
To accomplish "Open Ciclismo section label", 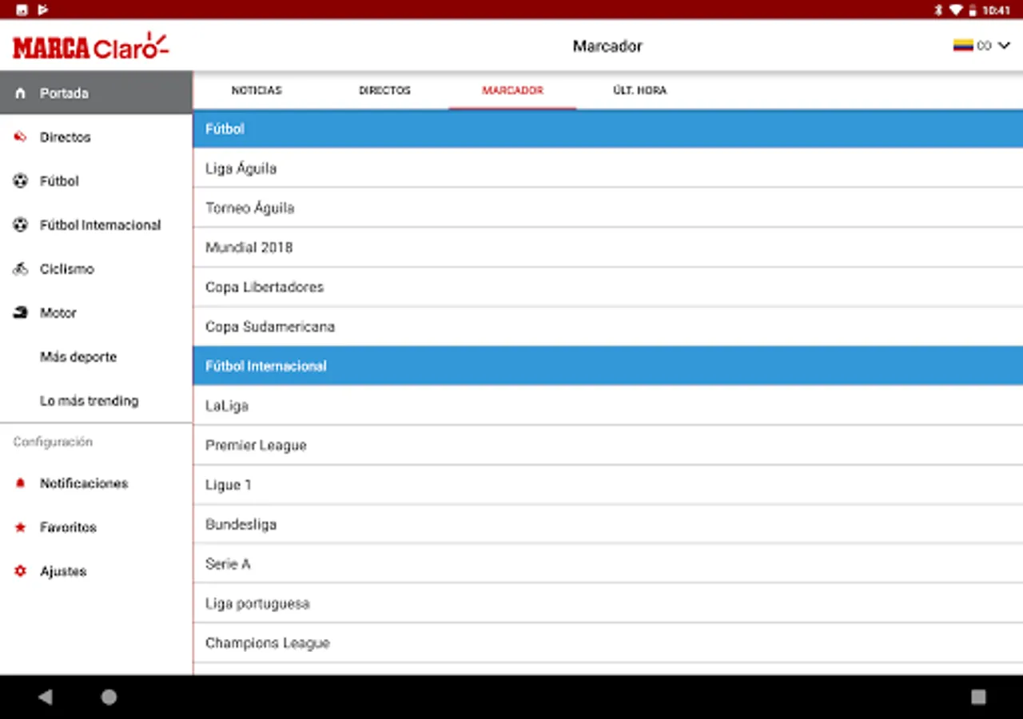I will click(x=67, y=269).
